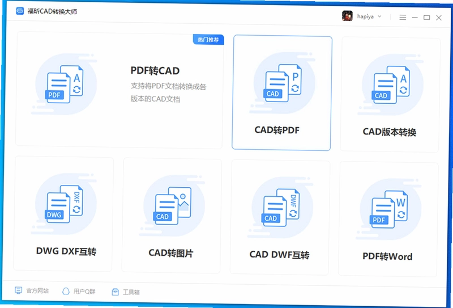Viewport: 453px width, 308px height.
Task: Open the 工具箱 link
Action: point(131,292)
